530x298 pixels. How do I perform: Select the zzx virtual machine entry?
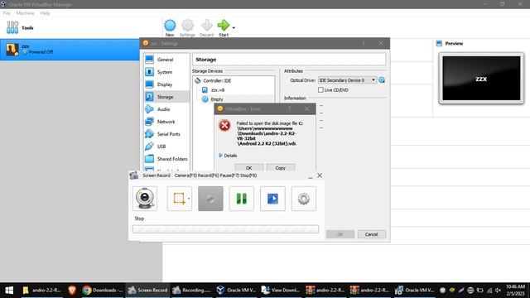(70, 50)
